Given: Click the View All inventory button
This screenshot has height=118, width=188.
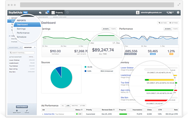Looking at the screenshot, I should click(x=31, y=57).
